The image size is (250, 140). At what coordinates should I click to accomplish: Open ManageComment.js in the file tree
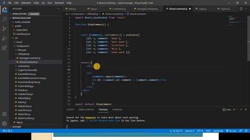pyautogui.click(x=30, y=58)
